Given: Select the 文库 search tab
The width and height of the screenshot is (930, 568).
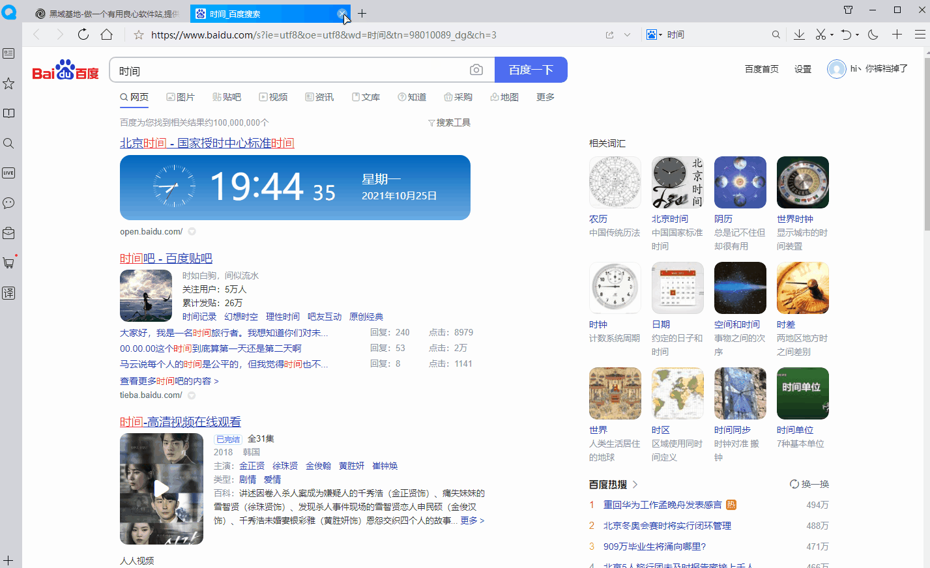Looking at the screenshot, I should pyautogui.click(x=366, y=97).
